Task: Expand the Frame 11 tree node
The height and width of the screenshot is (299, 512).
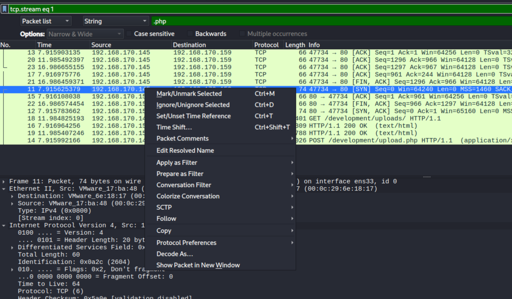Action: 3,181
